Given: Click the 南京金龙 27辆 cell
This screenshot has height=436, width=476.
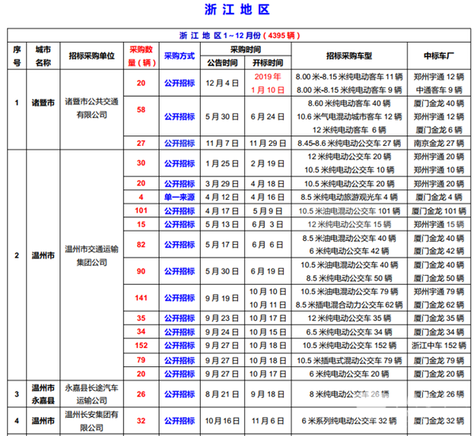Looking at the screenshot, I should click(x=434, y=143).
